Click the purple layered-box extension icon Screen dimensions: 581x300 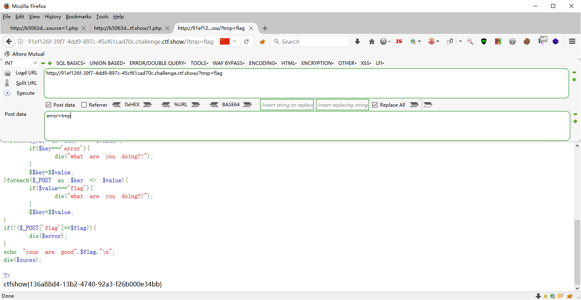tap(555, 41)
